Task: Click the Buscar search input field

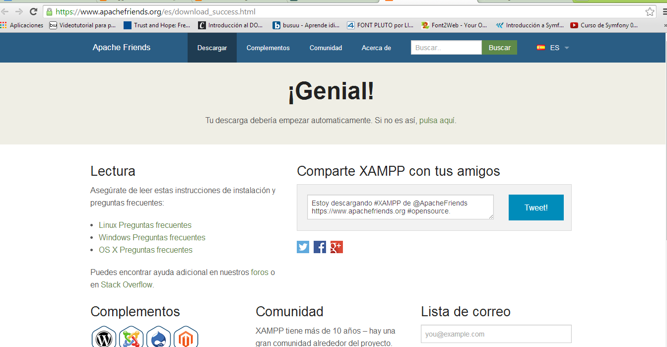Action: [x=446, y=48]
